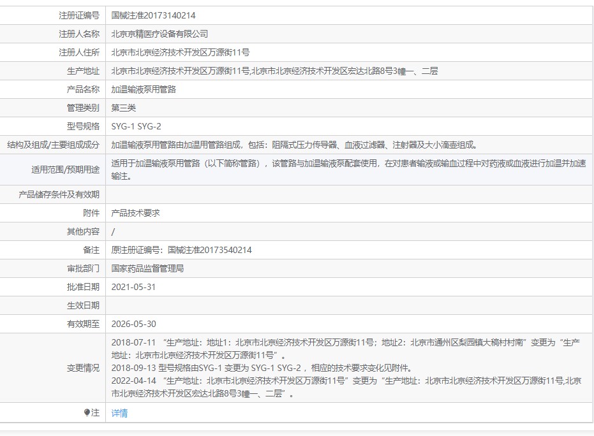Select the 2022-04-14 change record line
594x436 pixels.
[346, 387]
